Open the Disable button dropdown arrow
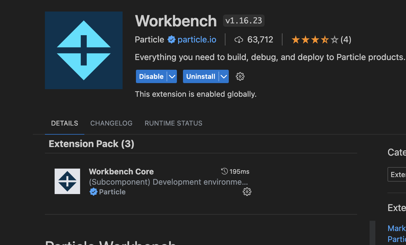Viewport: 406px width, 245px height. point(172,76)
